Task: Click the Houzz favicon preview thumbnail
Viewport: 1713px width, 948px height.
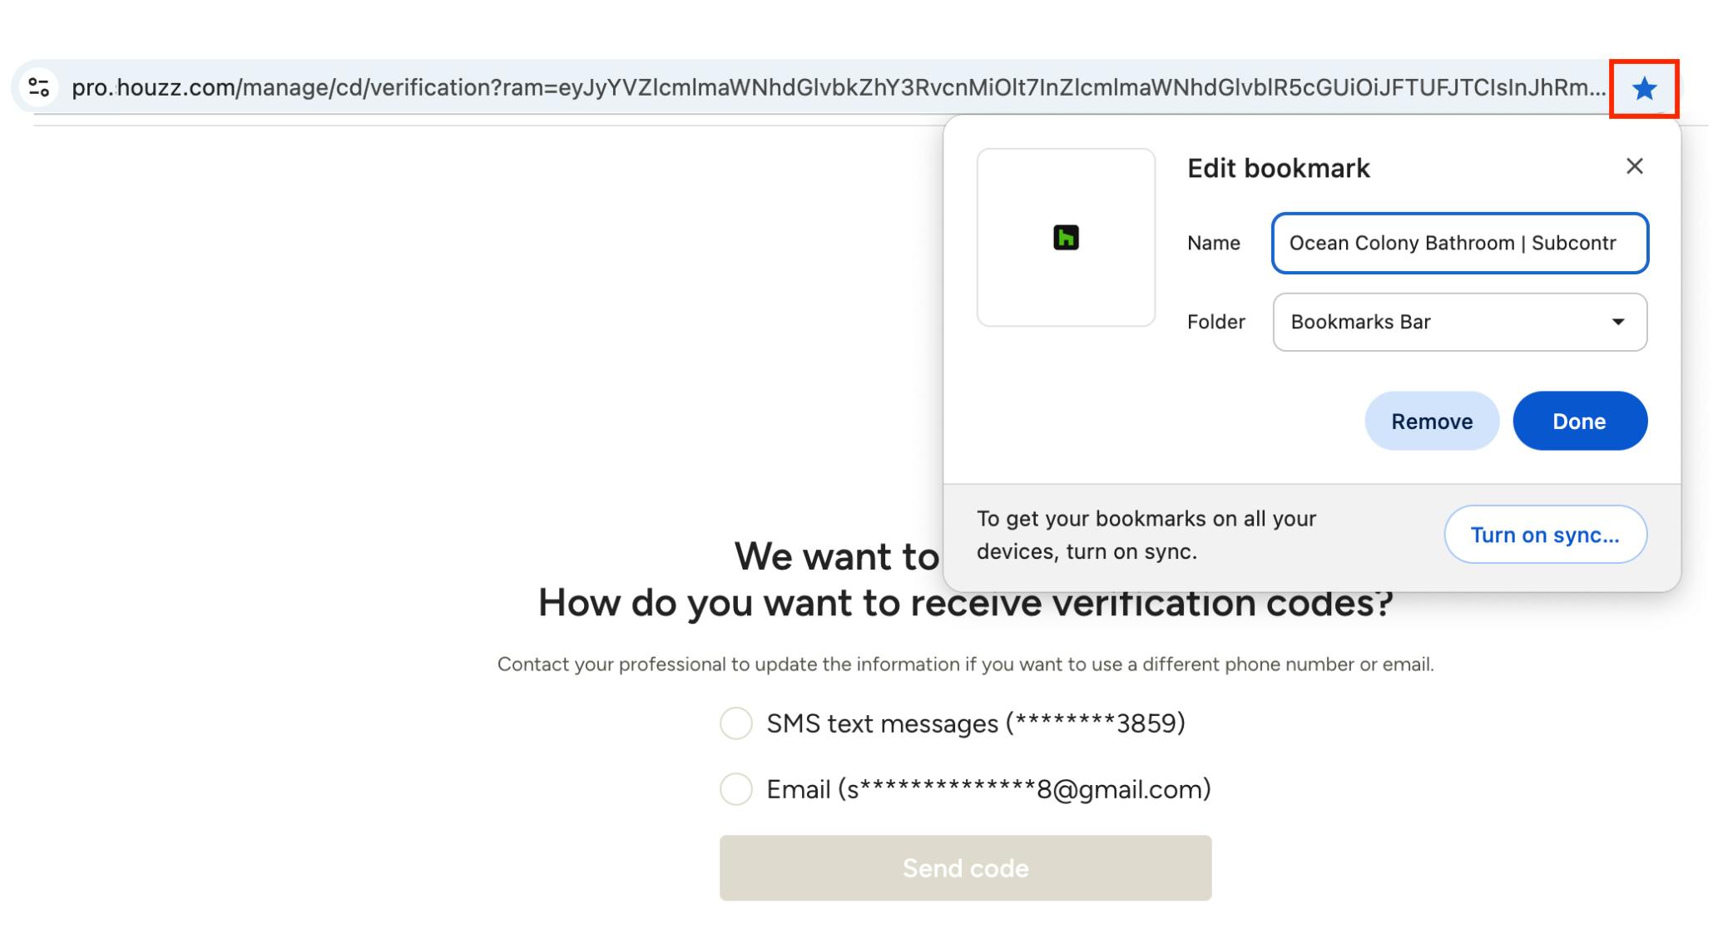Action: 1066,238
